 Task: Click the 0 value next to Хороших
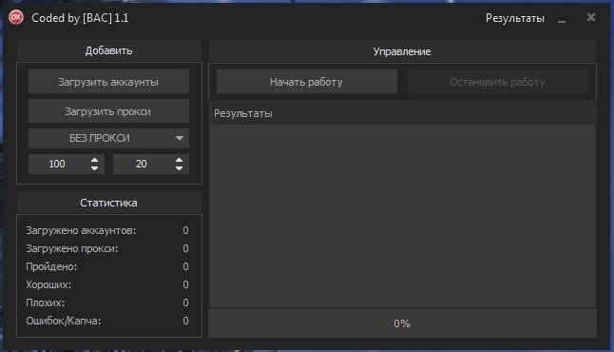tap(185, 284)
